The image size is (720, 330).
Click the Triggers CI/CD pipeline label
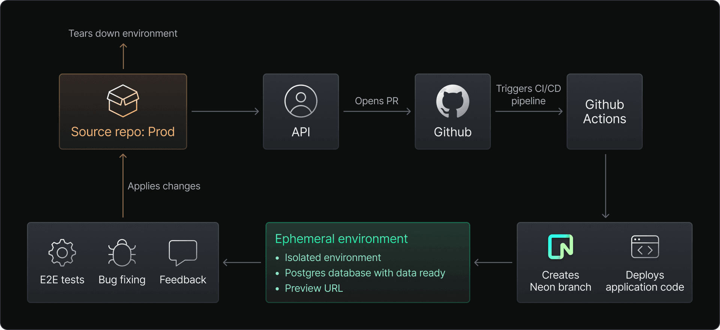[x=528, y=94]
